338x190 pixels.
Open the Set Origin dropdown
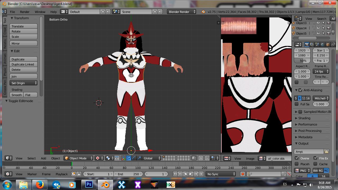(24, 83)
